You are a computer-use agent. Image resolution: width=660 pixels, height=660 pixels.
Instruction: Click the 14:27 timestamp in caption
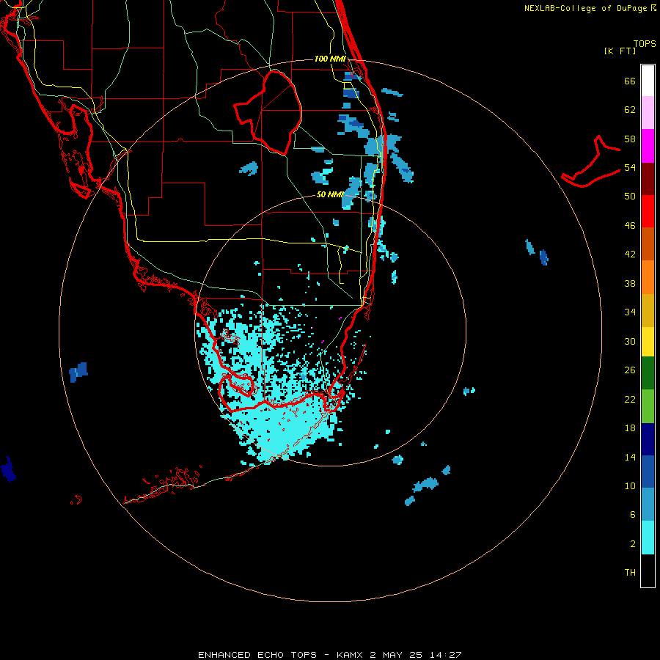[x=445, y=655]
